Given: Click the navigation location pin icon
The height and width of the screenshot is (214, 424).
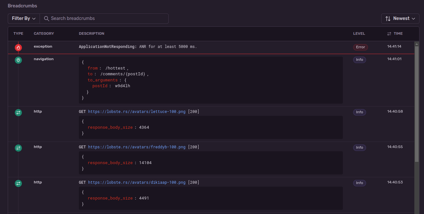Looking at the screenshot, I should 18,60.
